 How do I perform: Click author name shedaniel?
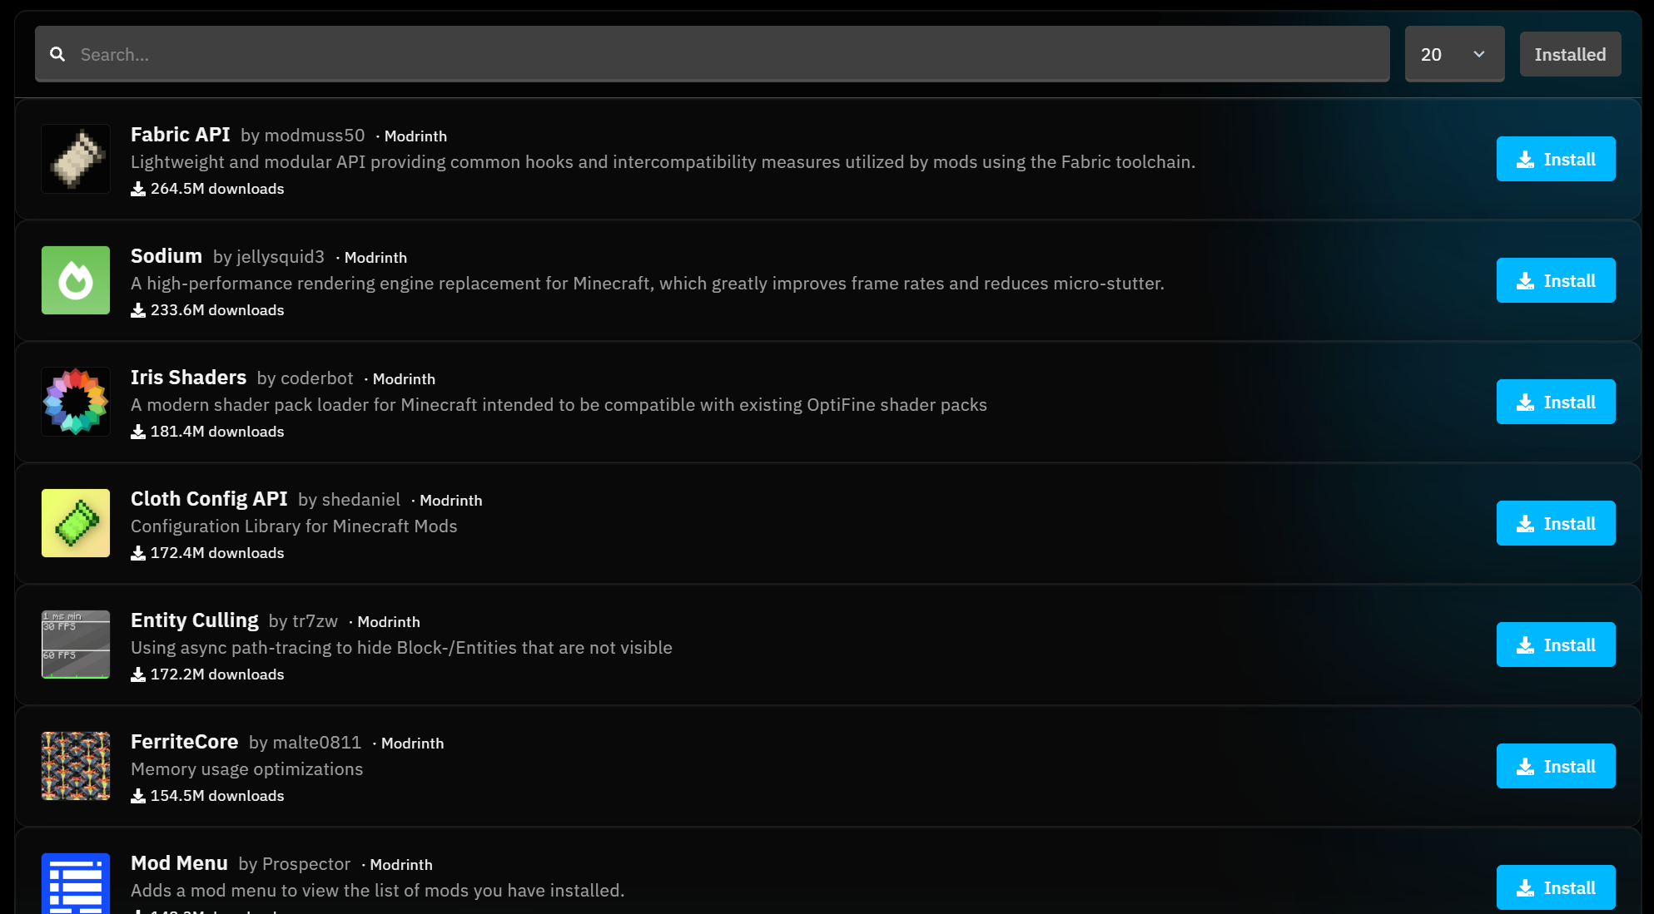(361, 500)
